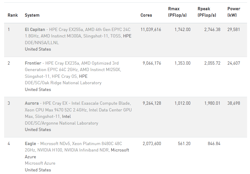The height and width of the screenshot is (174, 250).
Task: Click the DOE/SC/Oak Ridge National Laboratory text
Action: 63,83
